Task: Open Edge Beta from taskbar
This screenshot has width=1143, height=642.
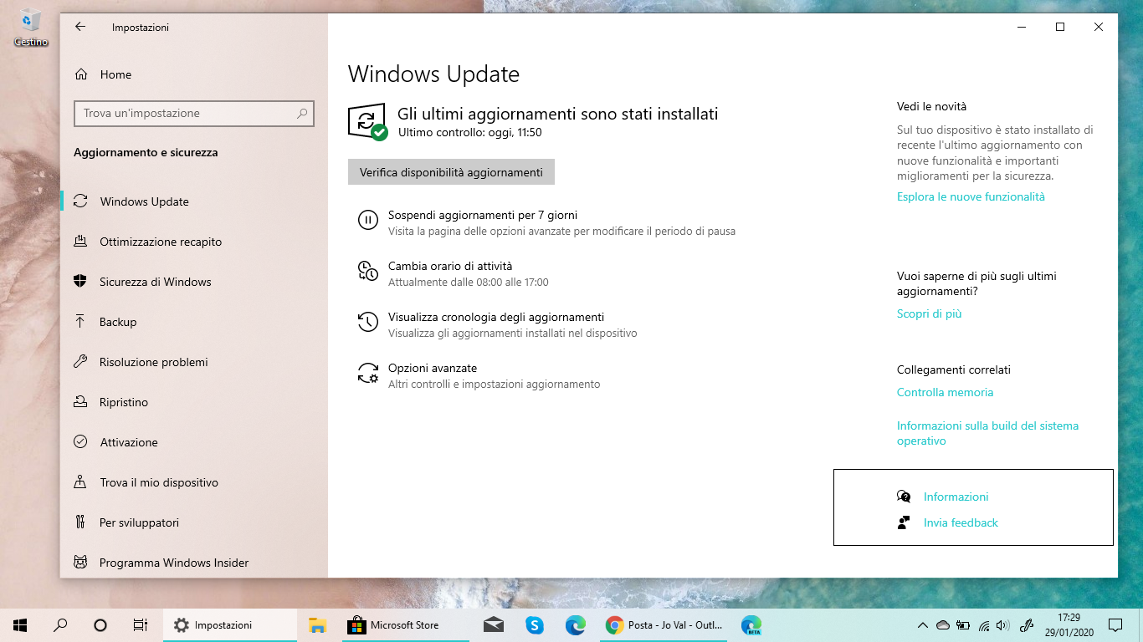Action: click(x=751, y=624)
